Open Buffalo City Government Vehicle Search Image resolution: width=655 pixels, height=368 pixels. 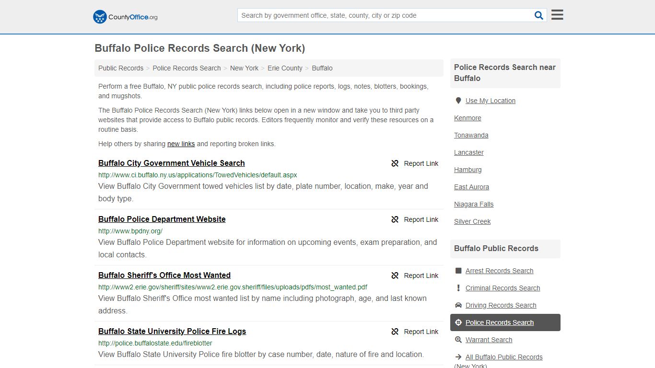[x=172, y=163]
